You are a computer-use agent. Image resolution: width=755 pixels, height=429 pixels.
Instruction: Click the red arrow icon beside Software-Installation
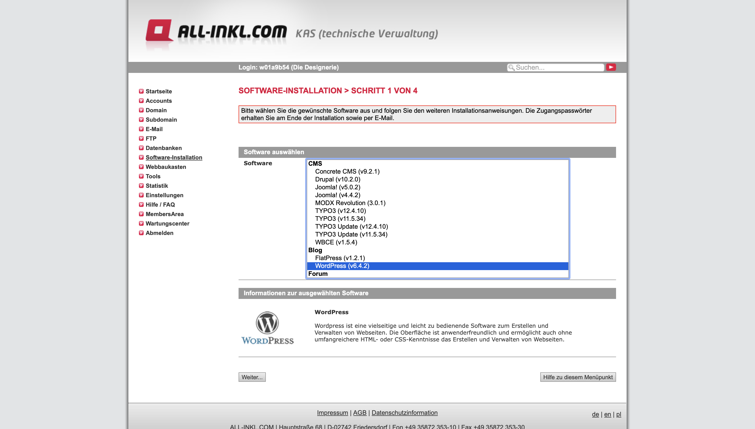click(141, 157)
